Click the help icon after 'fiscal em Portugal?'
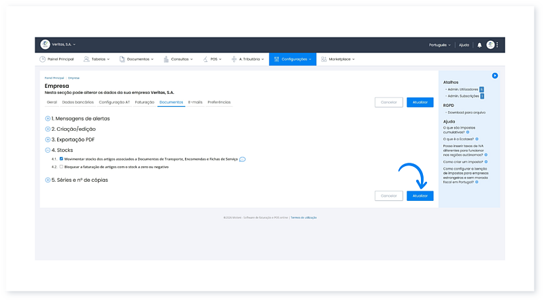This screenshot has height=301, width=544. [477, 182]
